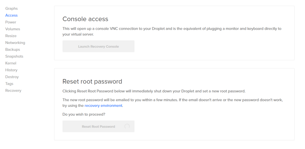This screenshot has height=149, width=305.
Task: Open the Volumes page
Action: tap(13, 29)
